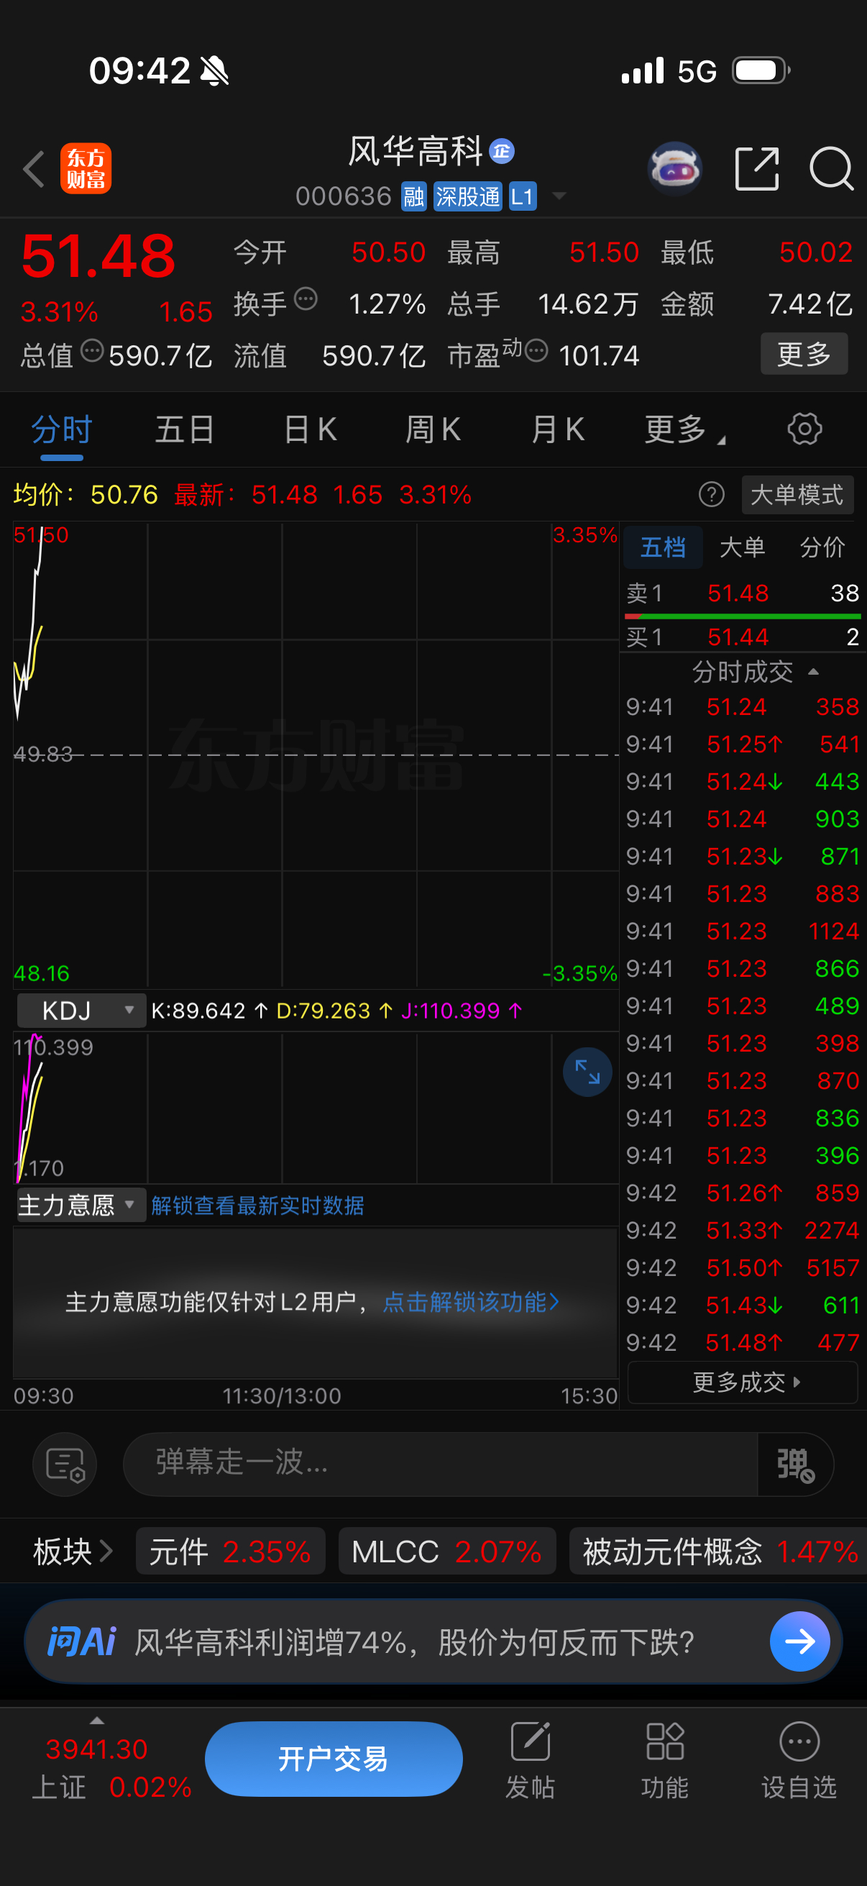Image resolution: width=867 pixels, height=1886 pixels.
Task: Open the KDJ indicator dropdown
Action: click(x=81, y=1011)
